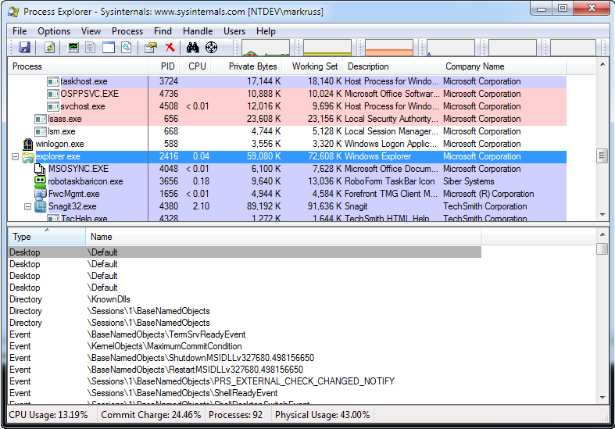Select the ShutdownMSIDLLv327680.498156650 event row
The image size is (615, 429).
click(245, 358)
